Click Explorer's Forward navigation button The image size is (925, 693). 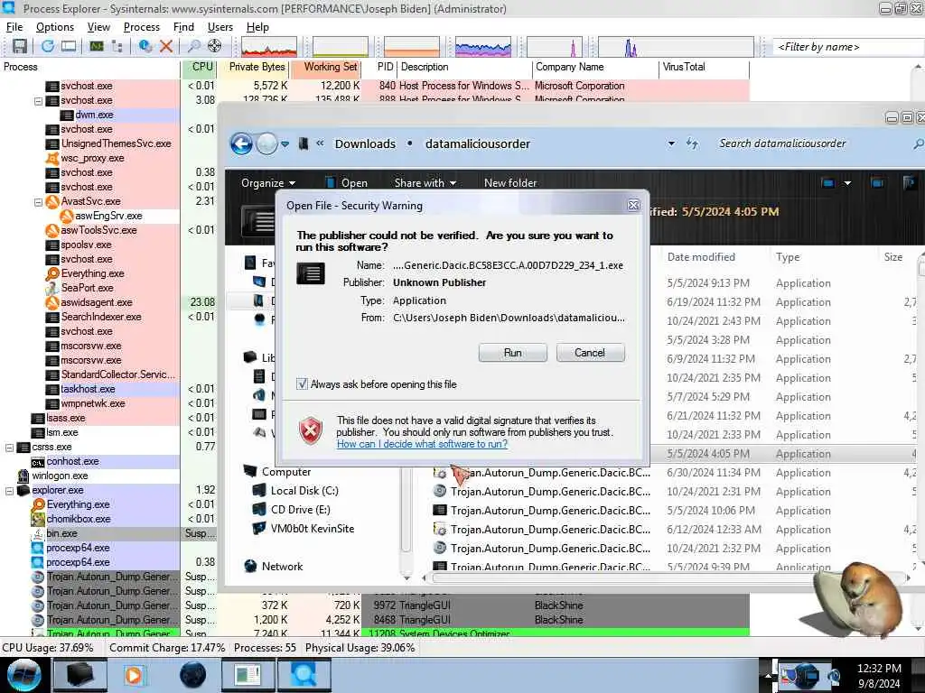coord(266,143)
